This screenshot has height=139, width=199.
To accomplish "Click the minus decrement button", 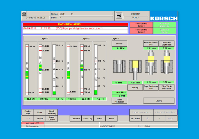I will pyautogui.click(x=159, y=118).
